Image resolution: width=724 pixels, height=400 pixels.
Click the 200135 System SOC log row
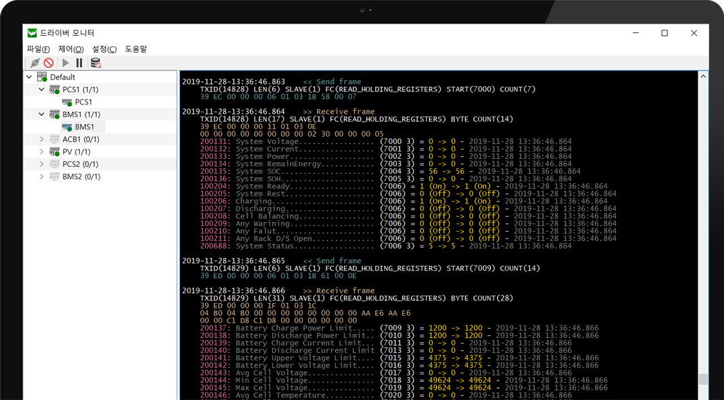click(390, 171)
